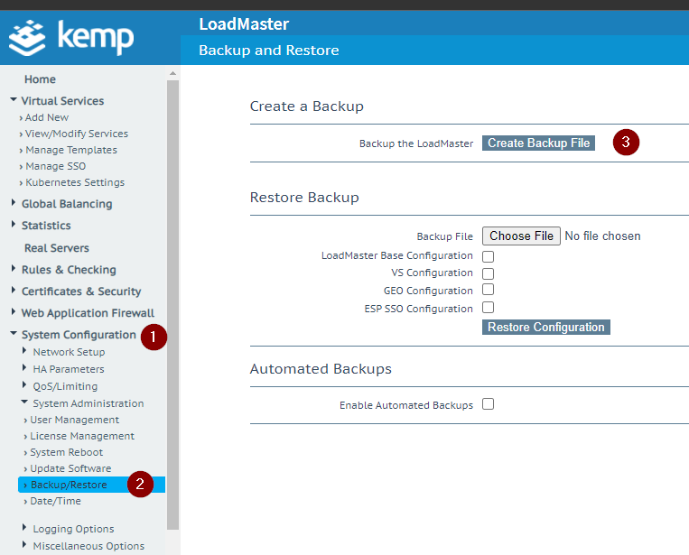Image resolution: width=689 pixels, height=555 pixels.
Task: Click HA Parameters tree label
Action: (69, 369)
